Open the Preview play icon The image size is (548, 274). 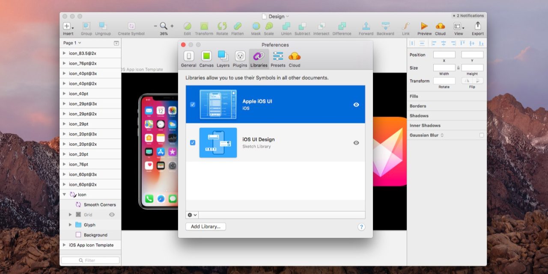point(424,27)
